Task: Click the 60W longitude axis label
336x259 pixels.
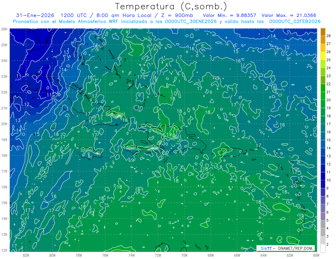Action: click(x=316, y=255)
